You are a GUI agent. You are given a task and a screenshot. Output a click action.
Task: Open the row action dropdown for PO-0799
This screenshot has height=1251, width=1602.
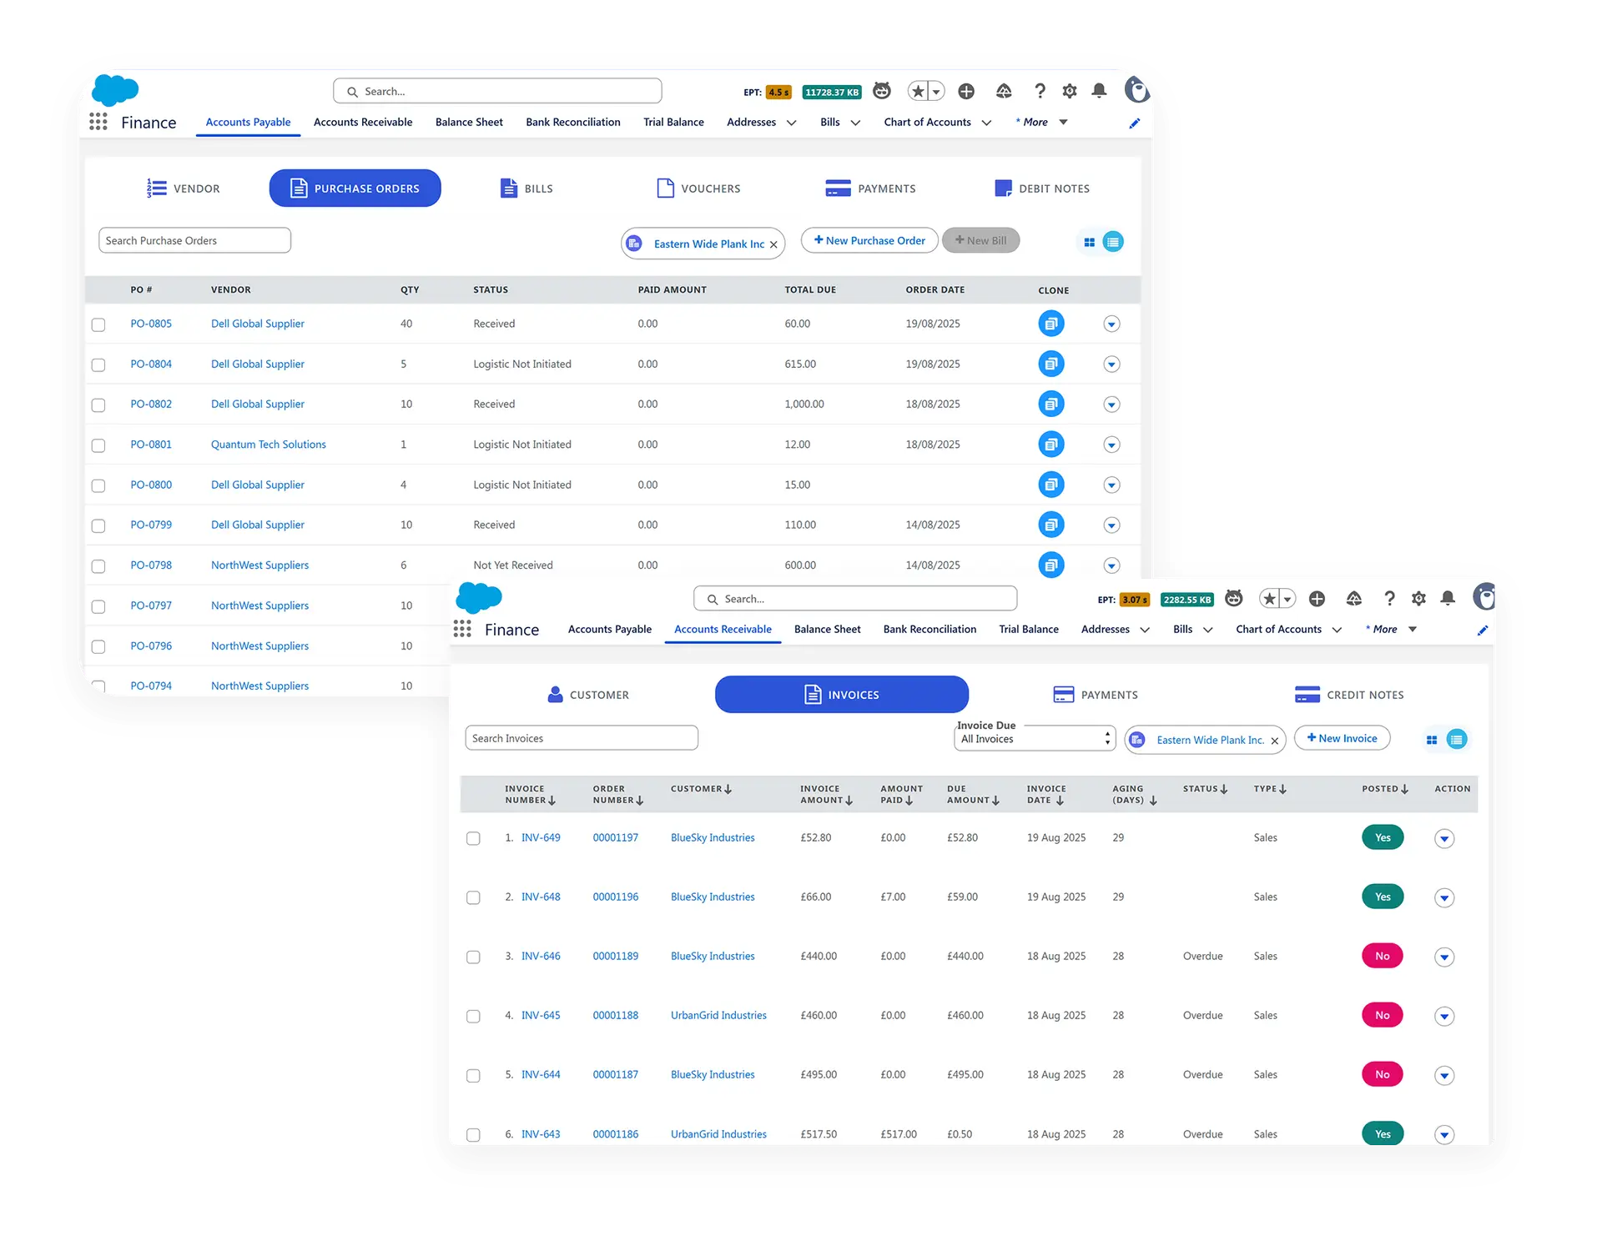(x=1111, y=525)
